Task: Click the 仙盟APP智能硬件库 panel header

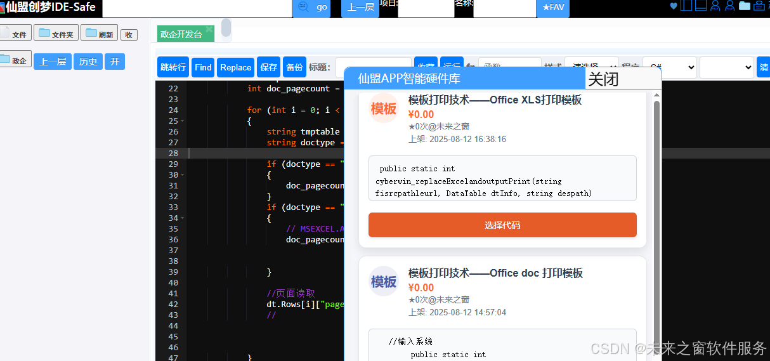Action: 464,79
